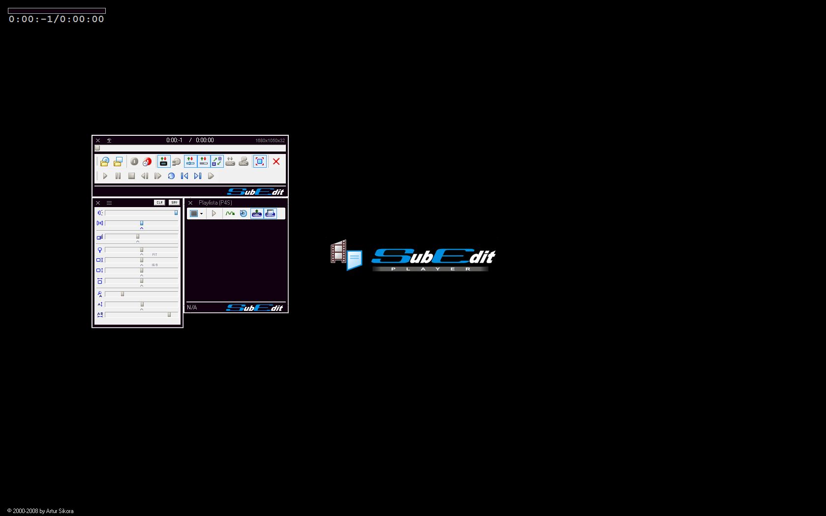Stop playback with the square button
The width and height of the screenshot is (826, 516).
(x=131, y=176)
